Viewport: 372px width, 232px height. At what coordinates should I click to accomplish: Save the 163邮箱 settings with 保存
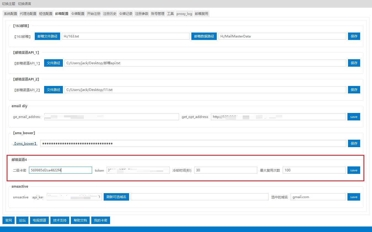tap(354, 36)
